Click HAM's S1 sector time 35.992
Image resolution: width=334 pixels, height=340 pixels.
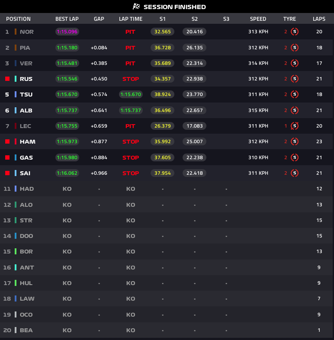162,141
